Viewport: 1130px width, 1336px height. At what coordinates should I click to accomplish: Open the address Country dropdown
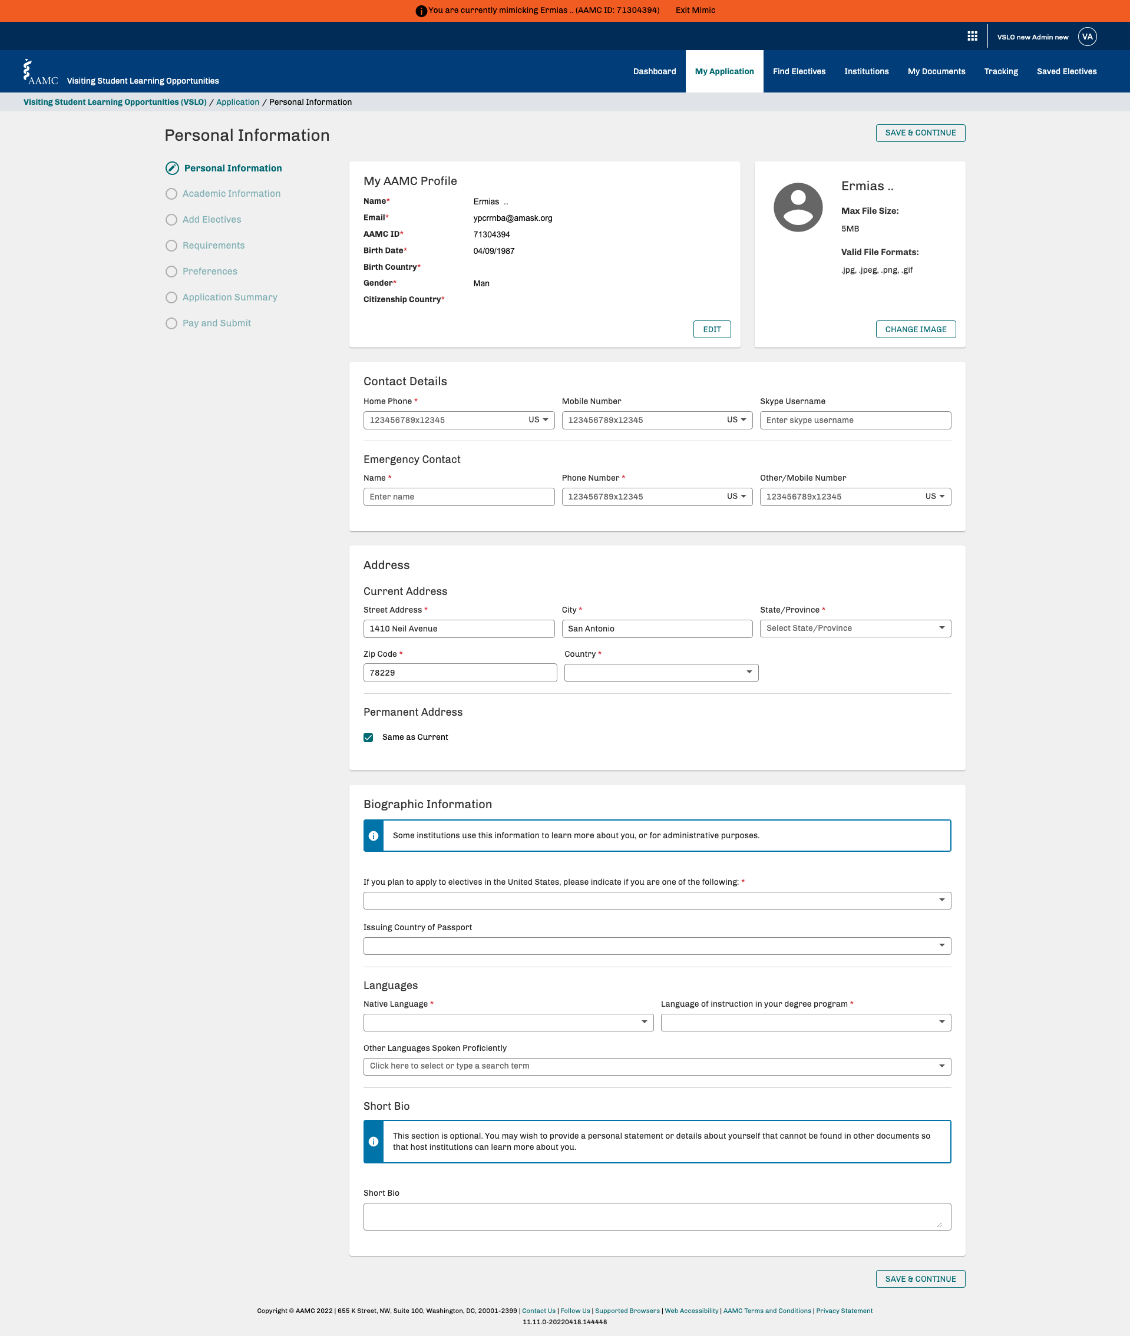[x=661, y=673]
